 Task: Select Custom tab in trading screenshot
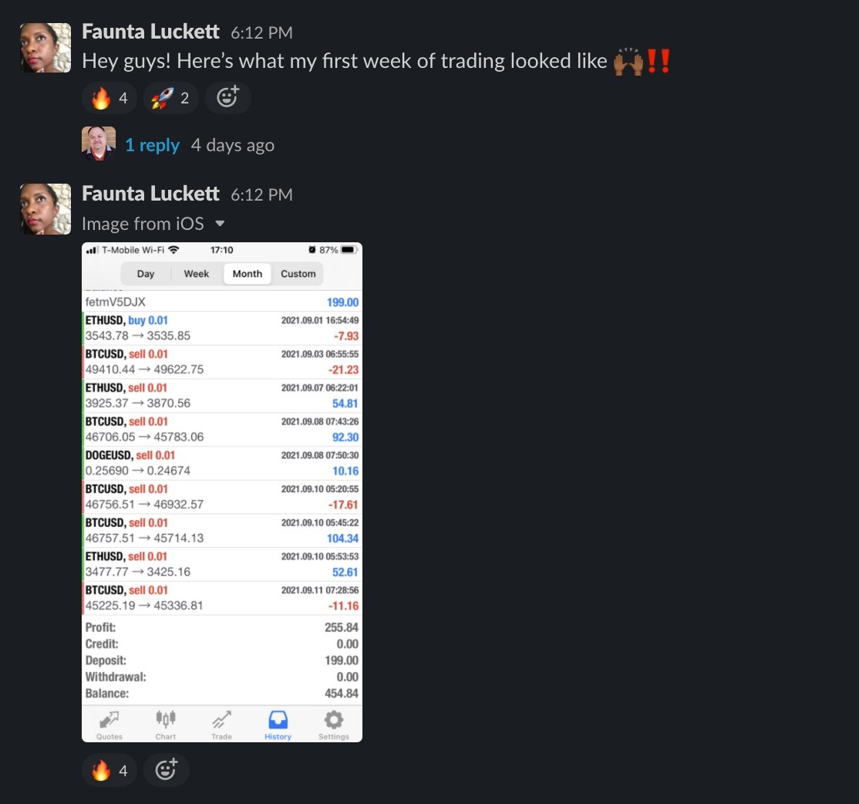coord(298,273)
